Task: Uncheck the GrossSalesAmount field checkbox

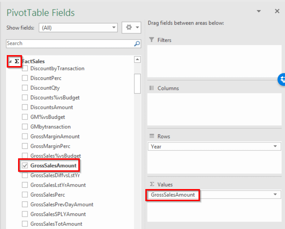Action: point(25,165)
